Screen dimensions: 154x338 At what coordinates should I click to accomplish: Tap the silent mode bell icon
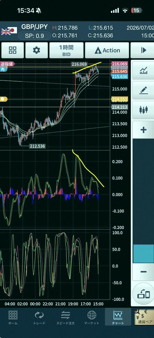pyautogui.click(x=39, y=10)
